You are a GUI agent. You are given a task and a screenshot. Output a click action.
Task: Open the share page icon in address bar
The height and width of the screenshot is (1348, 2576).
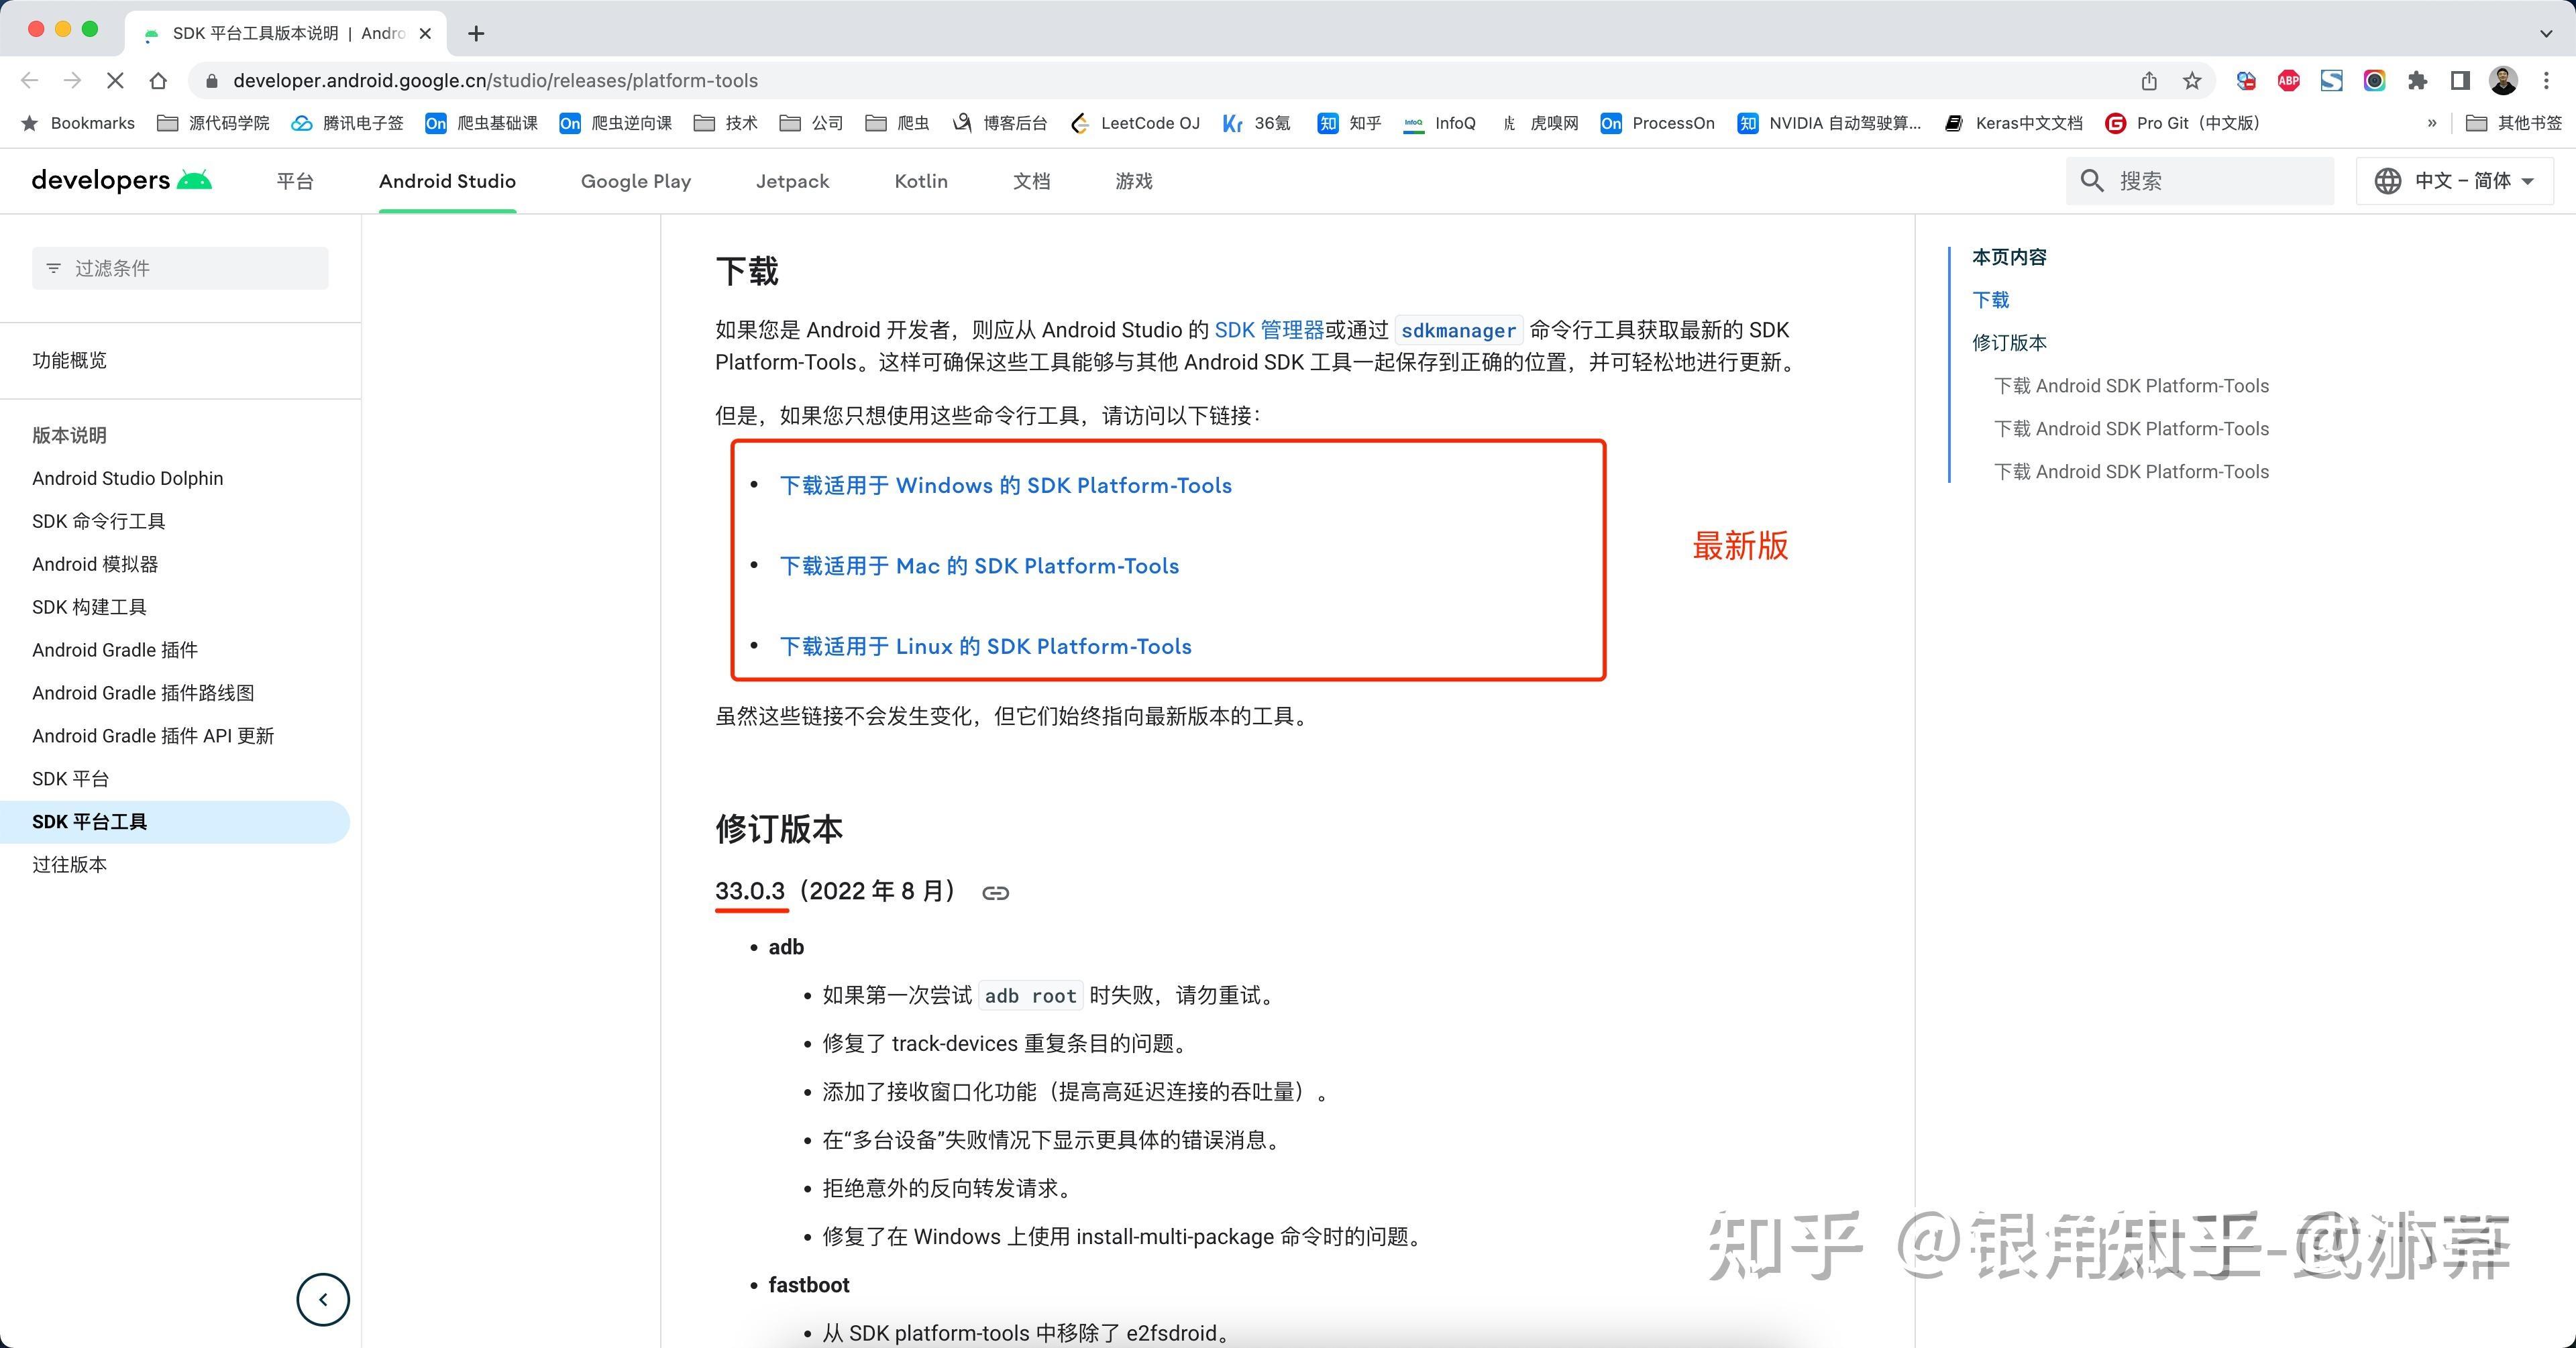tap(2149, 81)
